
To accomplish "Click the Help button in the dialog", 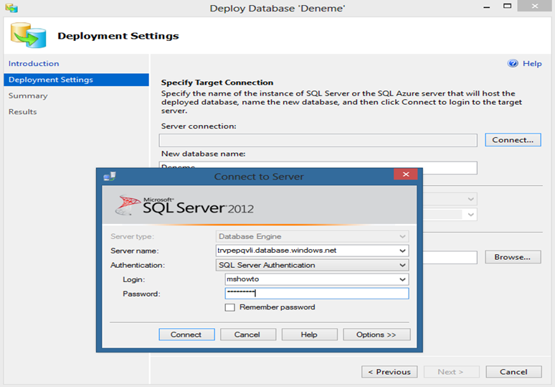I will 309,335.
